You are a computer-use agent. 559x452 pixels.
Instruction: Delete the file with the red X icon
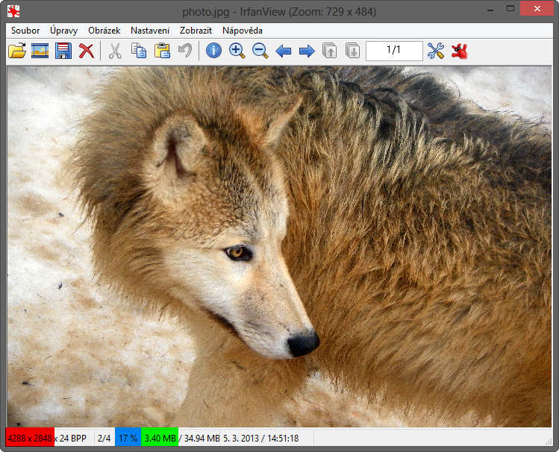(x=87, y=51)
